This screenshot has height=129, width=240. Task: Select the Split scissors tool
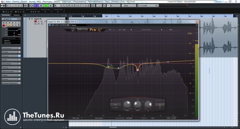click(x=61, y=6)
